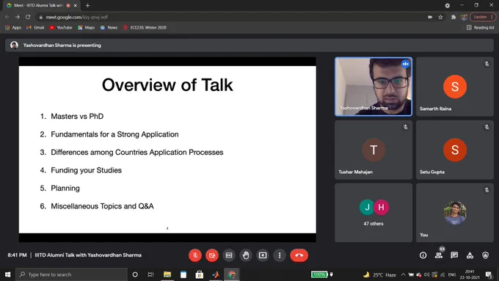Viewport: 499px width, 281px height.
Task: Open the Windows notification center icon
Action: click(x=489, y=274)
